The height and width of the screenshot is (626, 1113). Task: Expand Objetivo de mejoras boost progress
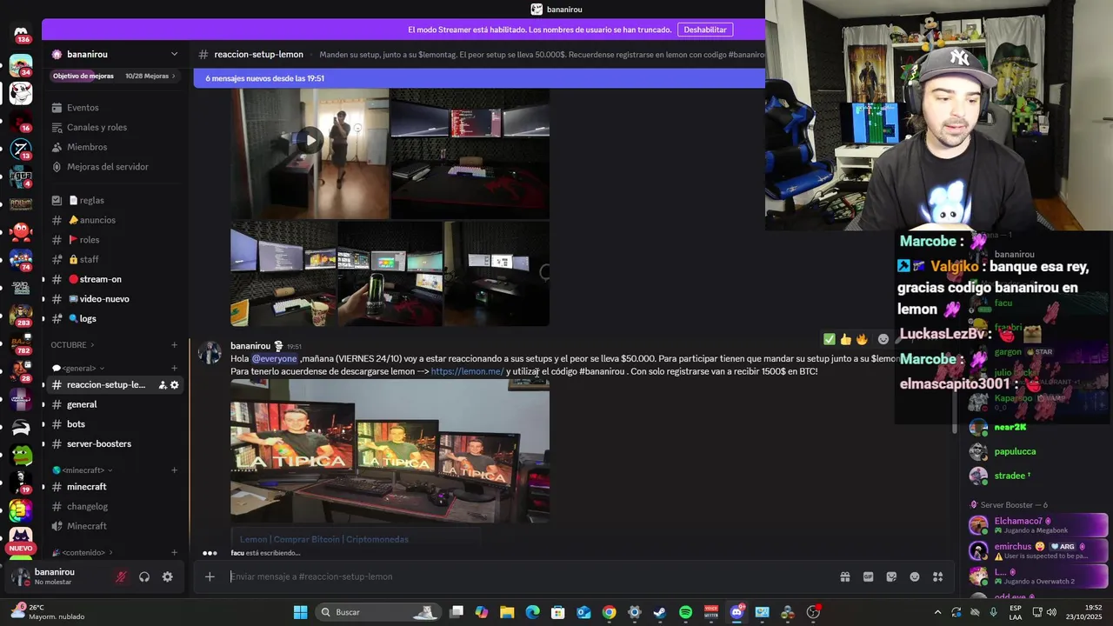click(114, 76)
